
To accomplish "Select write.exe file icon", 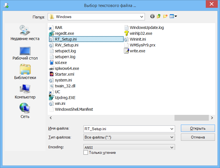I will [126, 51].
